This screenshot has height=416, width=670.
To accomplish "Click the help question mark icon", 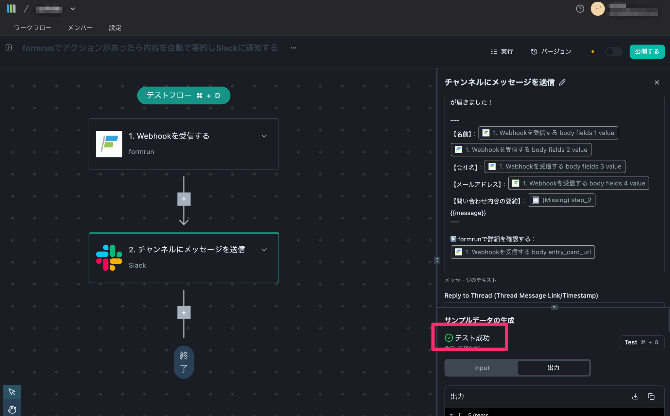I will pos(580,9).
